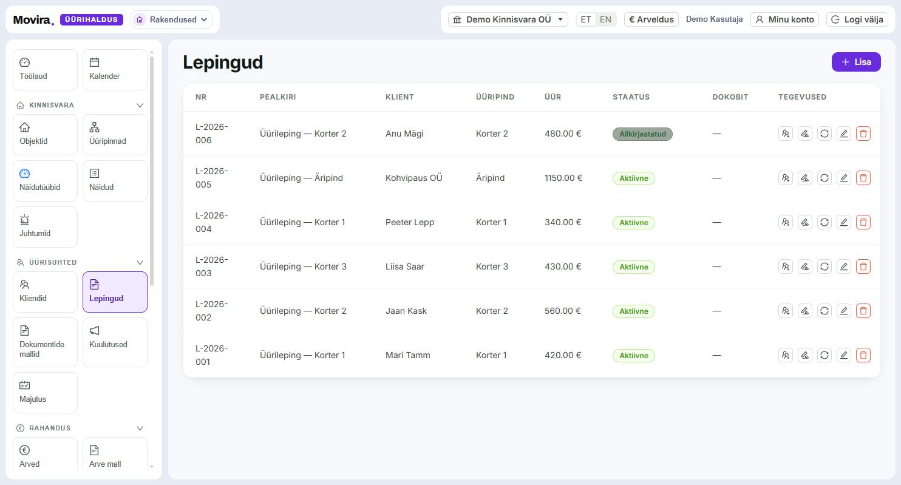Select the Lepingud sidebar tile
901x485 pixels.
115,292
